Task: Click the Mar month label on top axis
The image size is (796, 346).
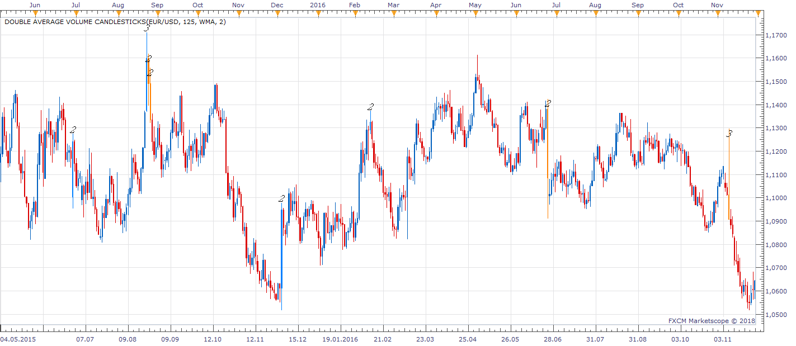Action: (393, 5)
